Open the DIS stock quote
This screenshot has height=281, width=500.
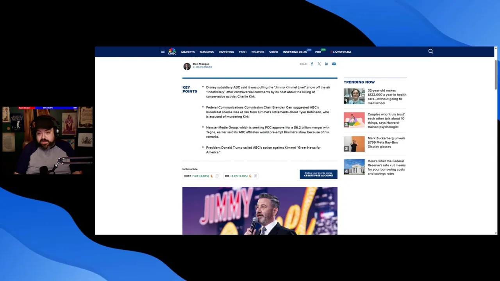point(236,176)
